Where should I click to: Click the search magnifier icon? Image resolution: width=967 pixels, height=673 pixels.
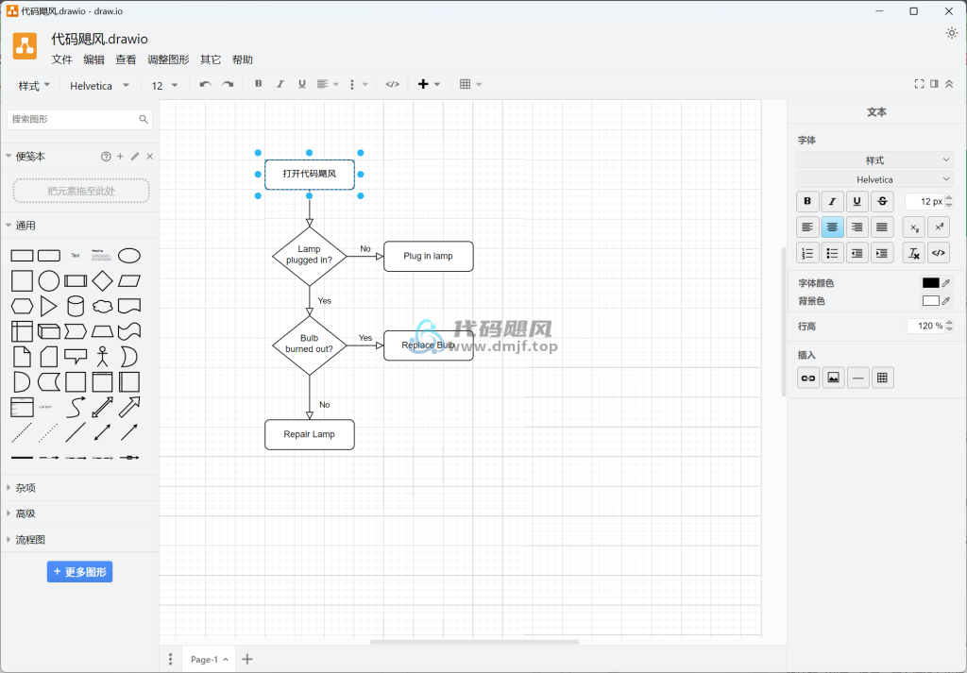pos(144,119)
